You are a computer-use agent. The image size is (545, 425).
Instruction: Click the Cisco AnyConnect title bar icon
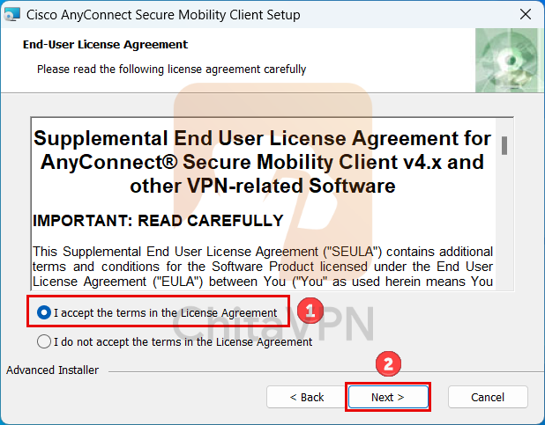[12, 15]
